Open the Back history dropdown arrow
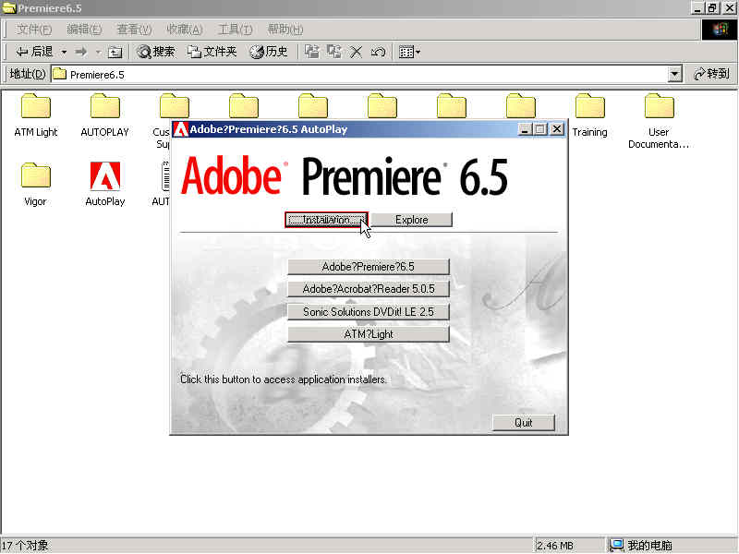 (64, 52)
